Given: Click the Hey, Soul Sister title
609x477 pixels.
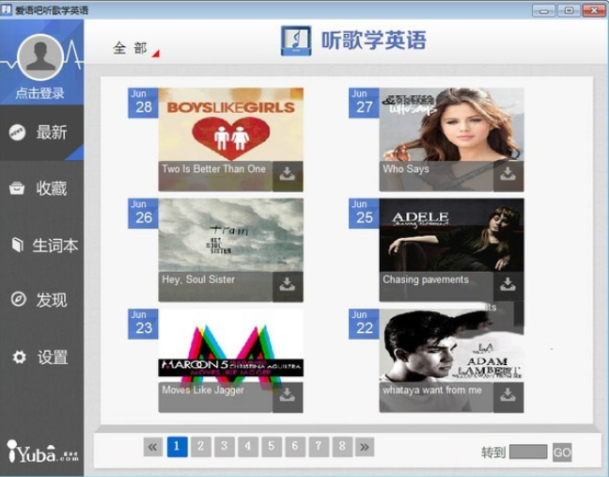Looking at the screenshot, I should pyautogui.click(x=198, y=279).
